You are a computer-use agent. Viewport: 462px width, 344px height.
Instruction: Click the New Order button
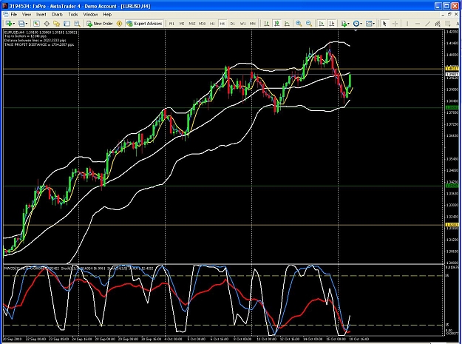click(x=100, y=24)
